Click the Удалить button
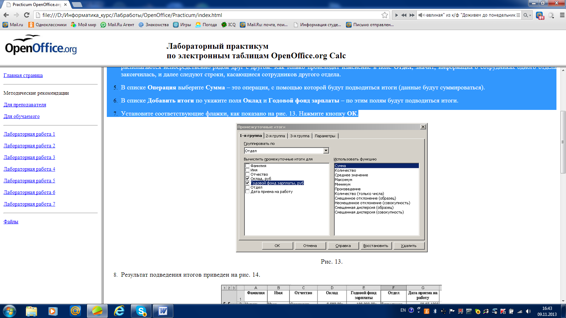Image resolution: width=566 pixels, height=318 pixels. point(409,246)
